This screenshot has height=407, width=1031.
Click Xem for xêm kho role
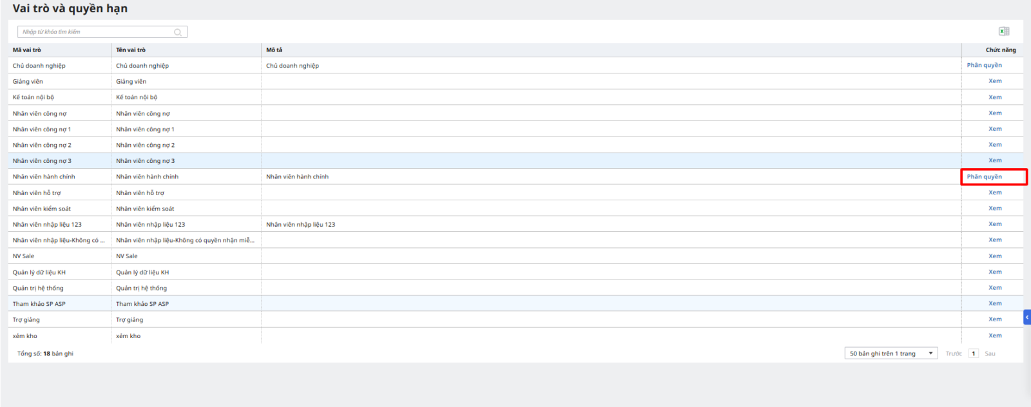[995, 336]
